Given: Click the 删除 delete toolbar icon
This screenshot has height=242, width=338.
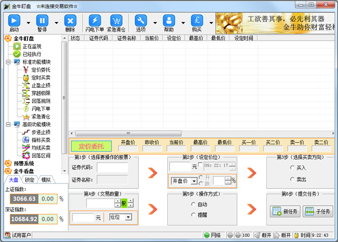Looking at the screenshot, I should pyautogui.click(x=70, y=20).
